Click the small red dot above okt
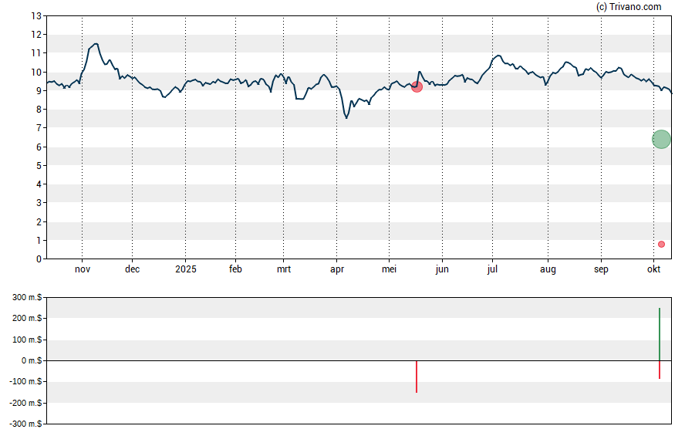 (661, 244)
